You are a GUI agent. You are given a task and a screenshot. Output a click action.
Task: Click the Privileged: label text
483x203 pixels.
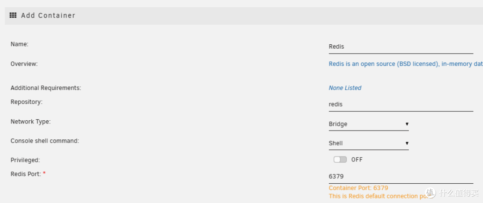[25, 160]
